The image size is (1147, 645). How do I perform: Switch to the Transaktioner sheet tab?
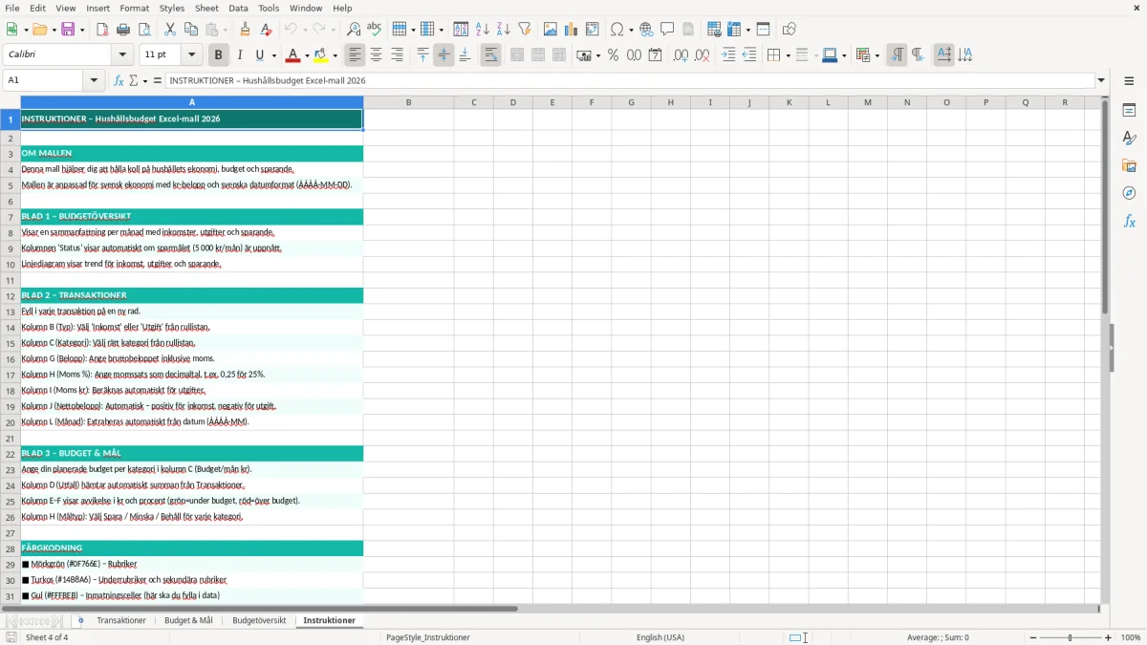(121, 620)
